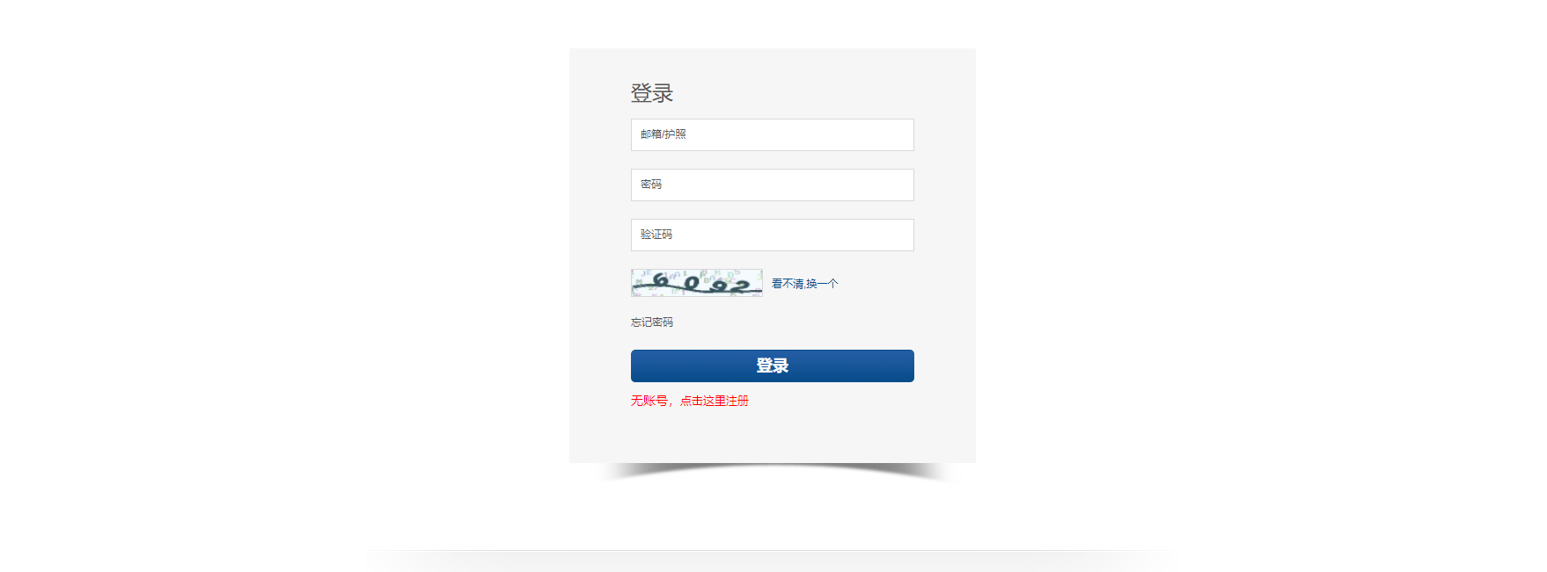Follow the red register-here link
The width and height of the screenshot is (1547, 572).
pos(690,401)
